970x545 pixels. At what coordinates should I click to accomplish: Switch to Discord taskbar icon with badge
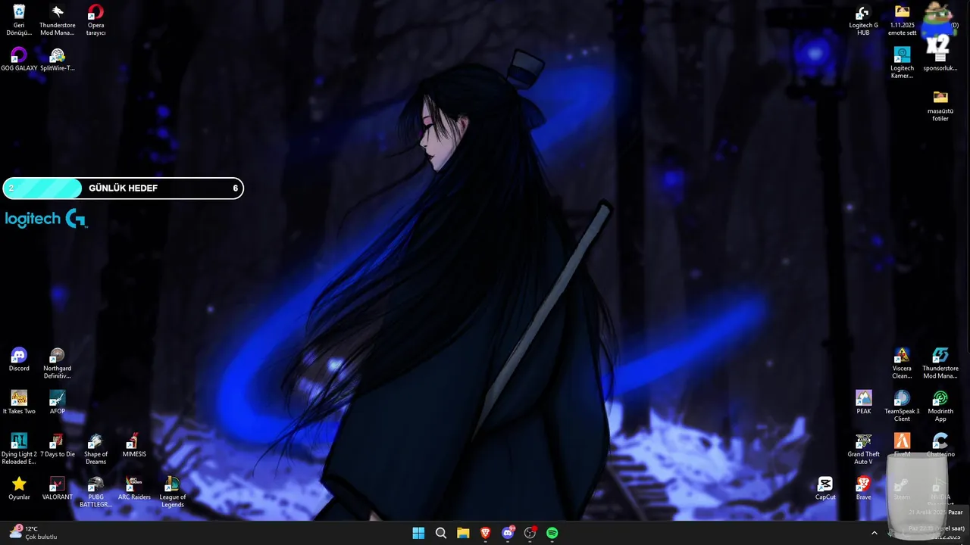508,533
